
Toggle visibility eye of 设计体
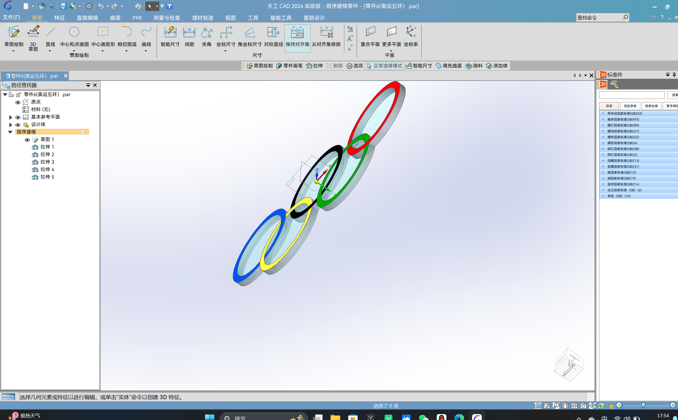18,125
